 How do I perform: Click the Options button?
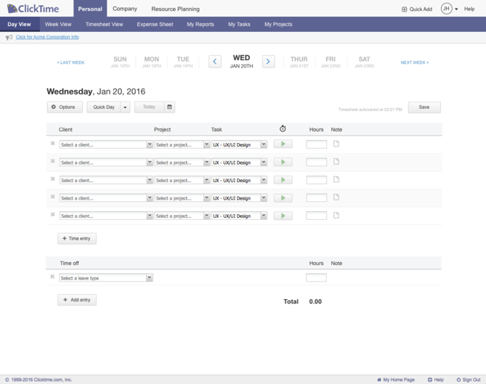(65, 107)
